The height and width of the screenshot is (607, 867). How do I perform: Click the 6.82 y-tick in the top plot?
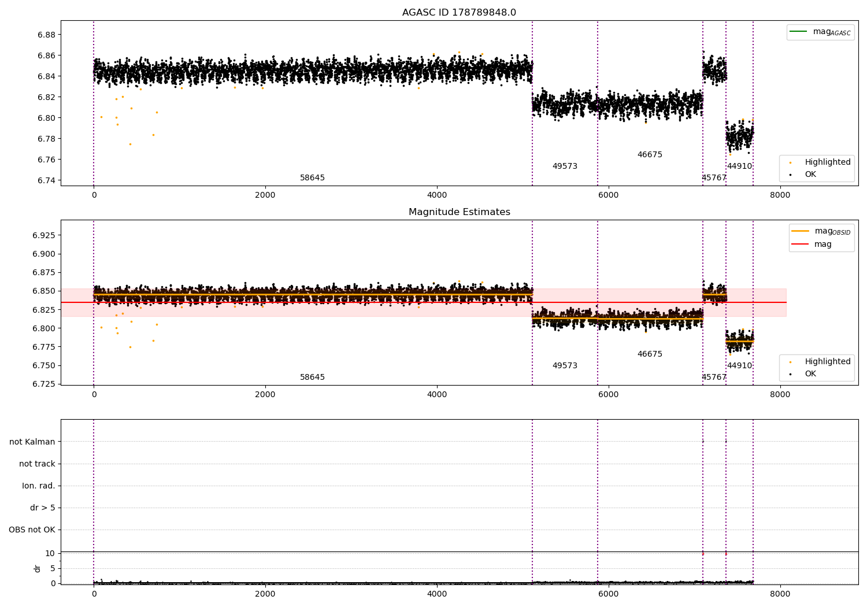tap(46, 97)
